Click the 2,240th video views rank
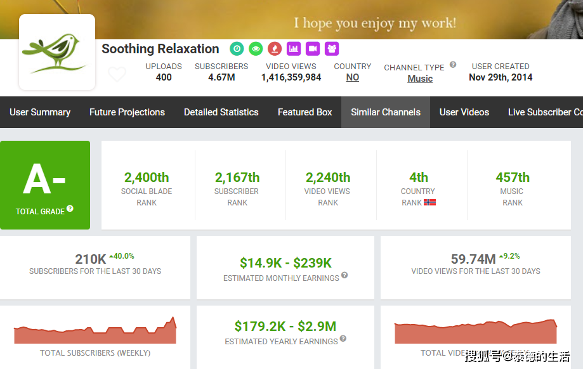The height and width of the screenshot is (369, 583). click(x=328, y=178)
